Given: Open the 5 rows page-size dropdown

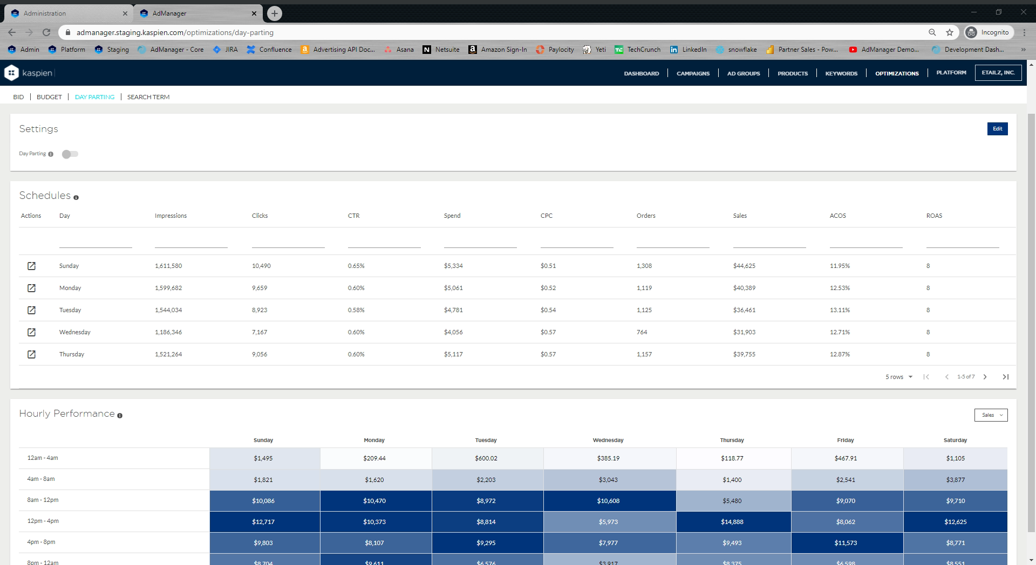Looking at the screenshot, I should (899, 377).
